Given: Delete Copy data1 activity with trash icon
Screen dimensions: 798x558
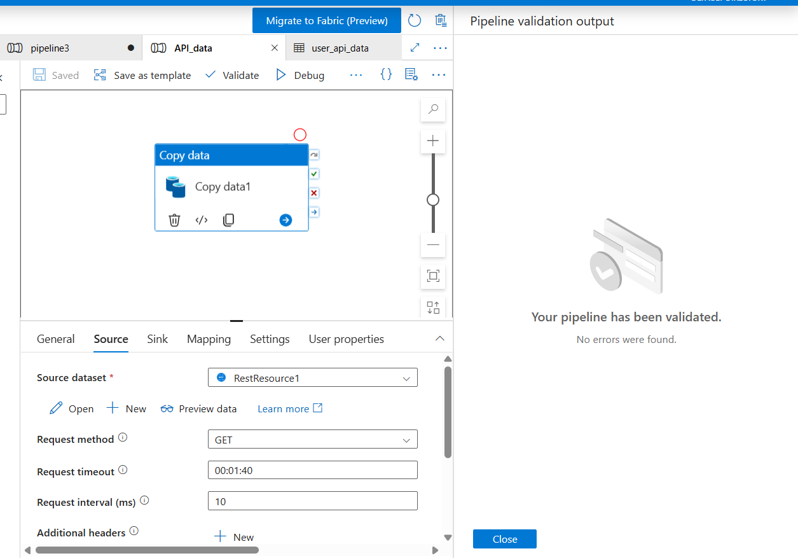Looking at the screenshot, I should 174,220.
